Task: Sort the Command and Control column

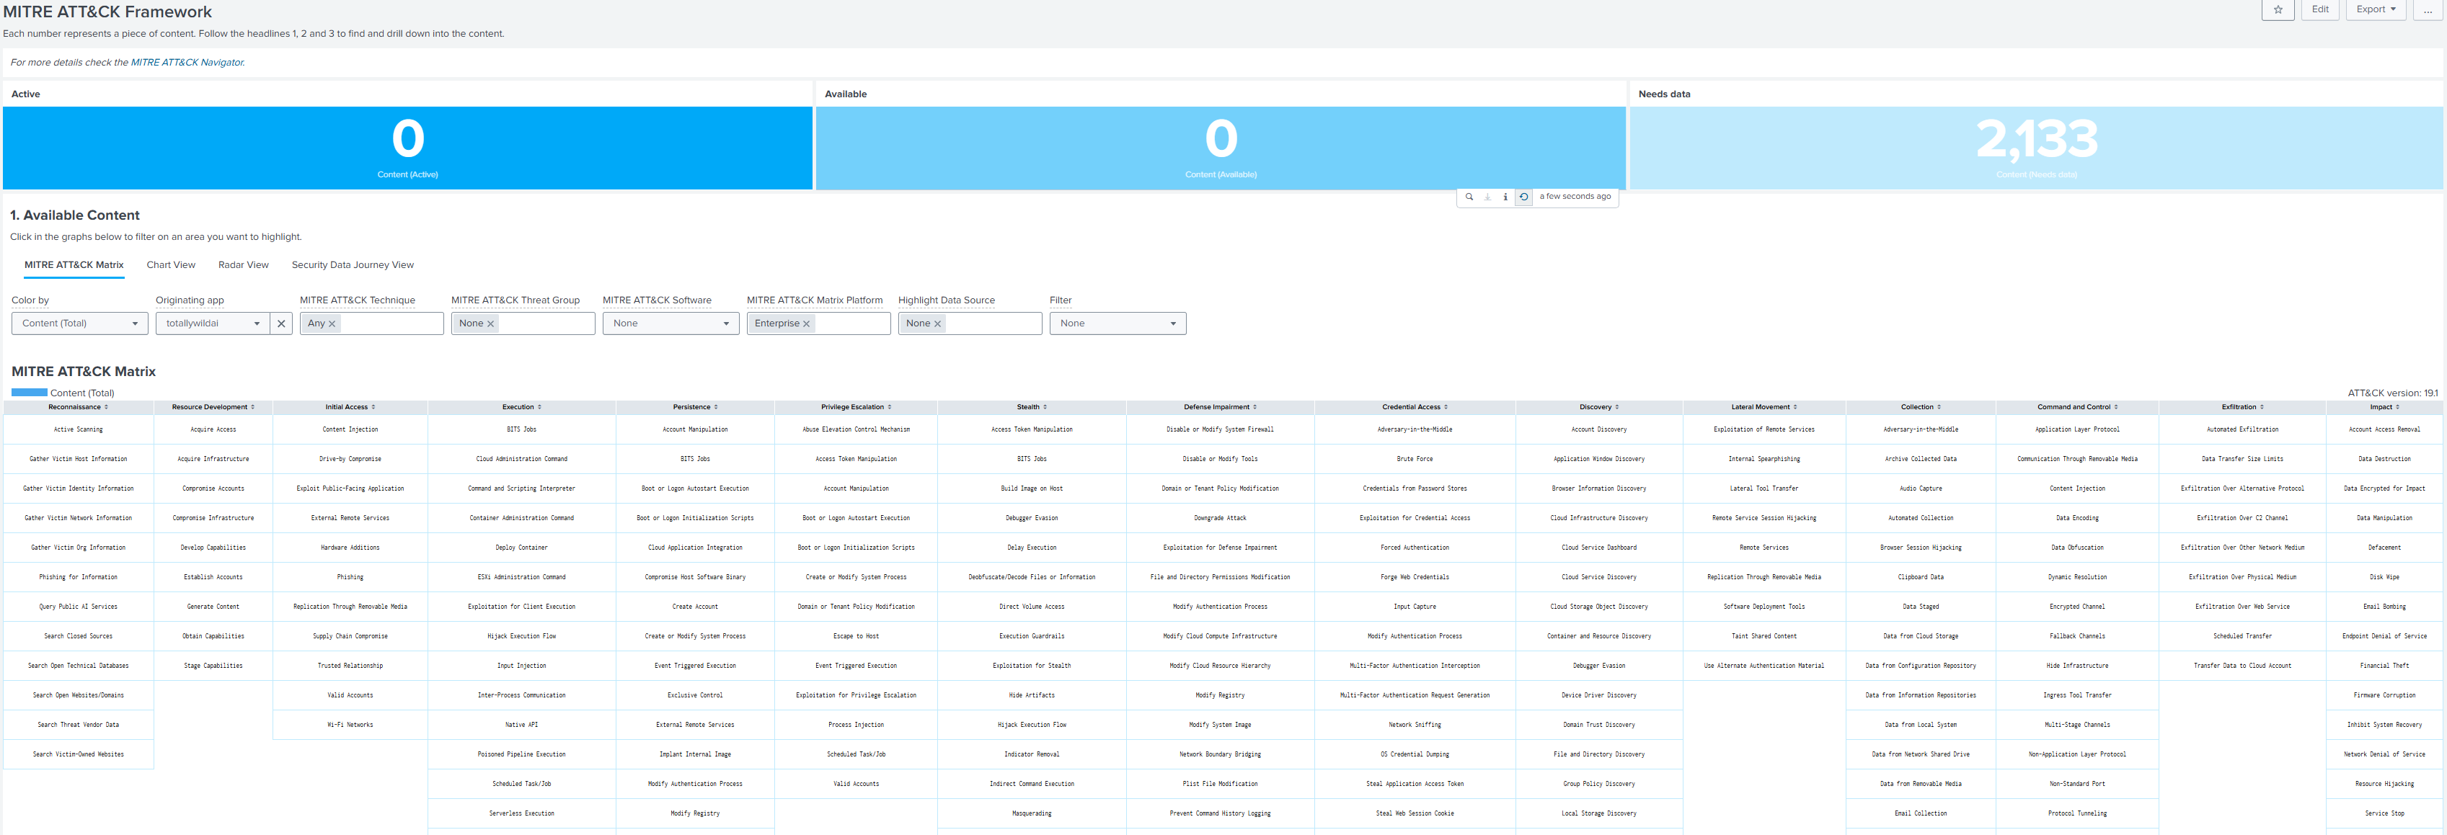Action: pos(2115,407)
